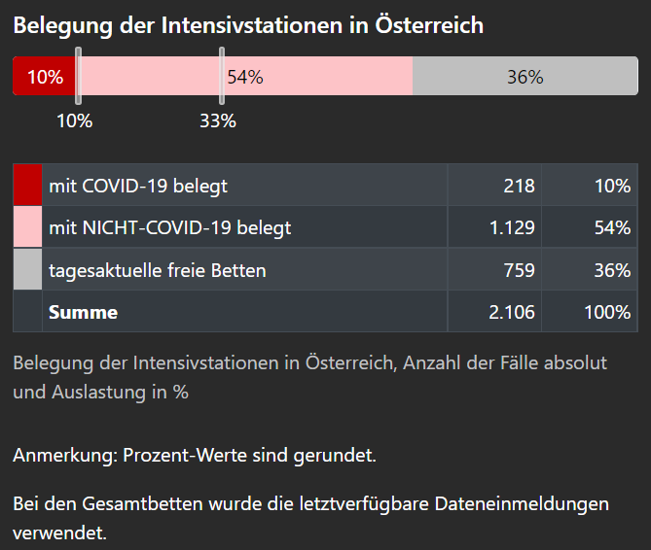Click the 'Anmerkung: Prozent-Werte sind gerundet' note
This screenshot has height=550, width=651.
[x=195, y=455]
